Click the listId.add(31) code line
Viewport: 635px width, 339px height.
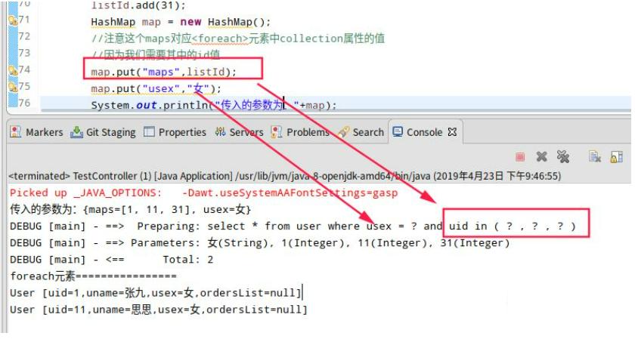138,5
